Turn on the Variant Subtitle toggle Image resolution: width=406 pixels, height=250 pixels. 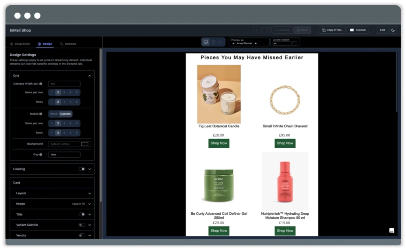(82, 225)
